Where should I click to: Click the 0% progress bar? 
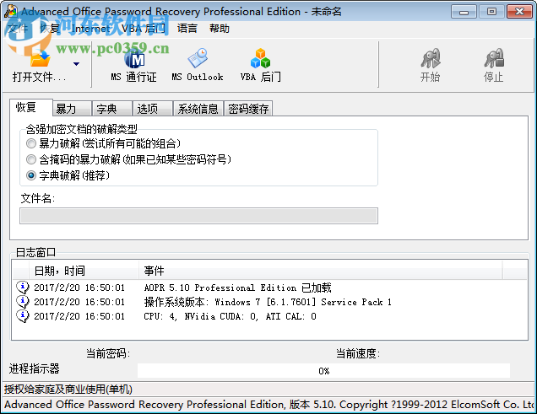click(x=323, y=371)
